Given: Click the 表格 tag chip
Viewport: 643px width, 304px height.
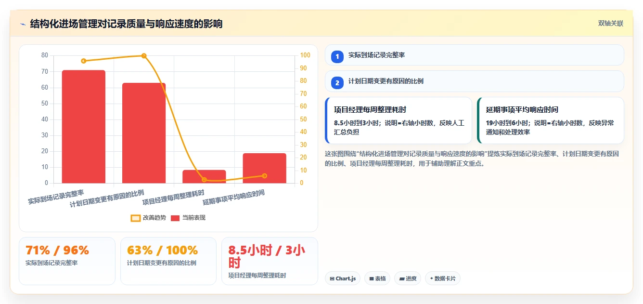Looking at the screenshot, I should click(x=377, y=278).
